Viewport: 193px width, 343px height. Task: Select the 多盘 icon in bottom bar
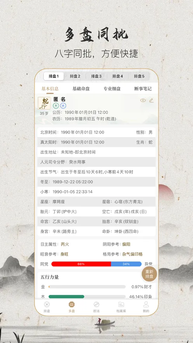click(71, 304)
